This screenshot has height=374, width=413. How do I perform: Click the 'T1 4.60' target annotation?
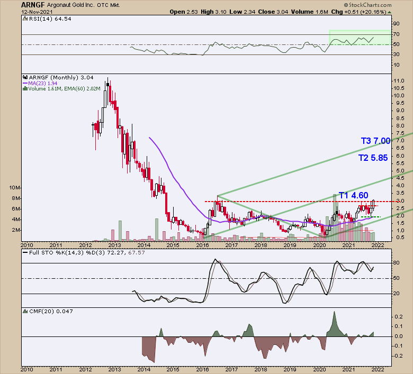(x=353, y=195)
